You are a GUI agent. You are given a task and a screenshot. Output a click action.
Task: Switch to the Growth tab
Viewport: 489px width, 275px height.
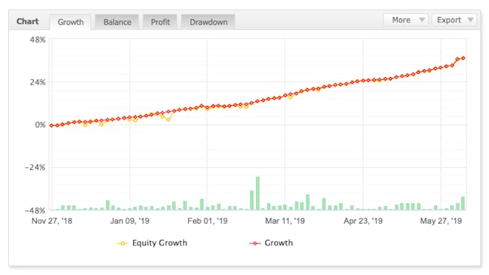[x=71, y=22]
